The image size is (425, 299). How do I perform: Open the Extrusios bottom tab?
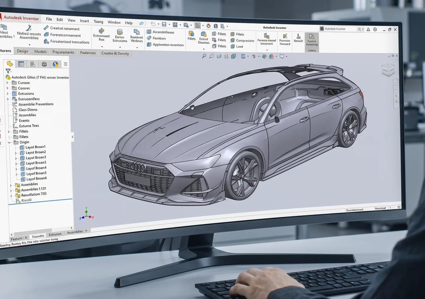tap(55, 234)
